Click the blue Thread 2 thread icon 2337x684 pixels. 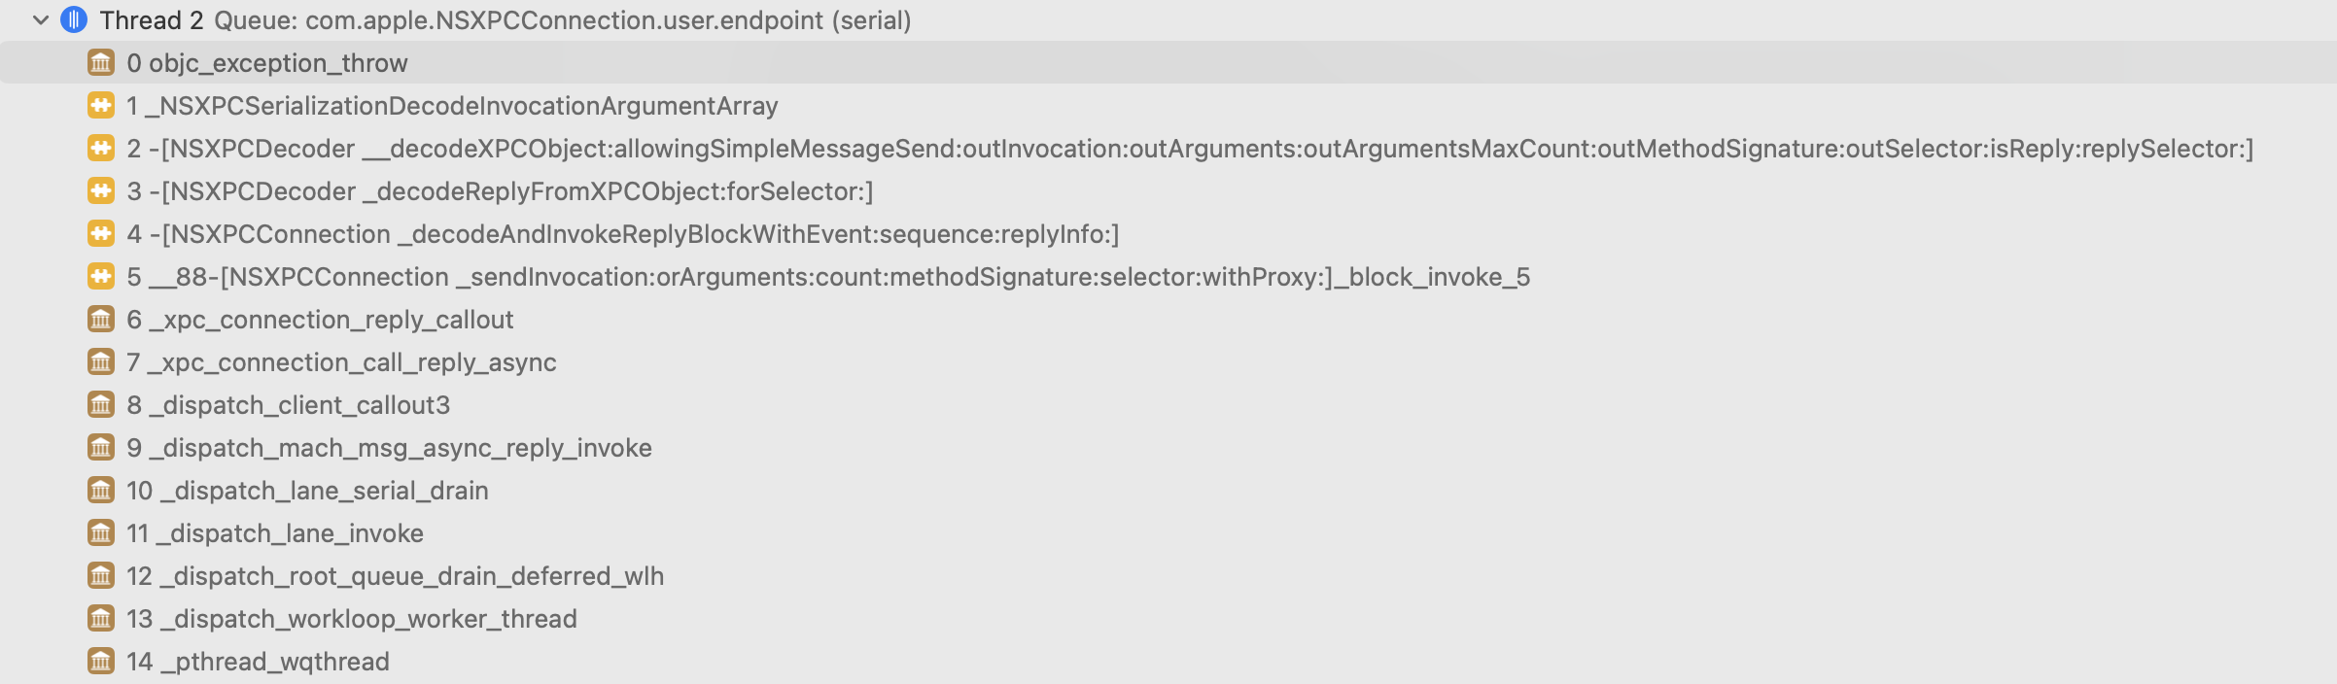(x=74, y=19)
